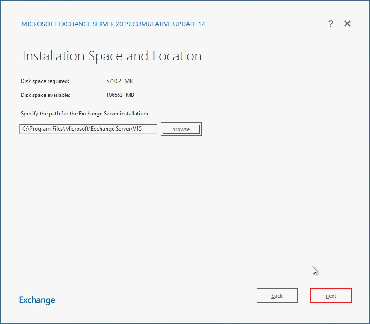Screen dimensions: 370x324
Task: Click the 'Disk space required:' label
Action: click(x=45, y=81)
